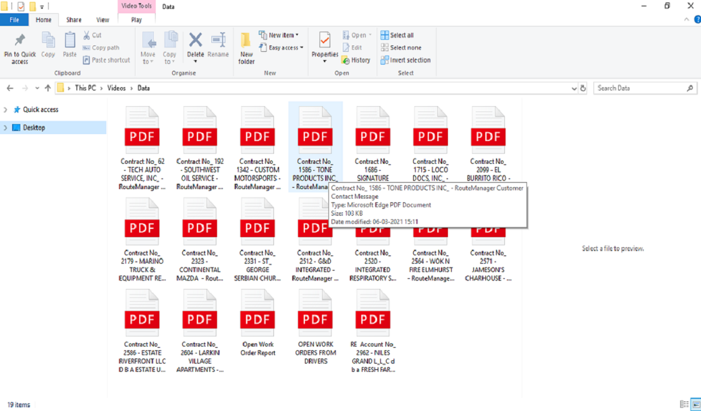This screenshot has height=411, width=701.
Task: Select the Video Tools contextual tab
Action: click(x=137, y=6)
